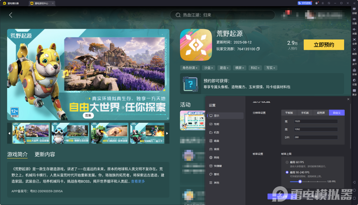Close the 雷电游戏中心 tab

tap(53, 3)
